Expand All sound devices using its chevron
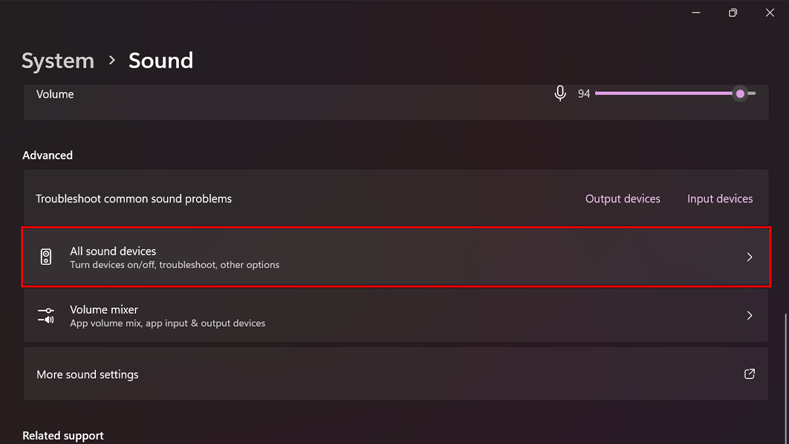Viewport: 789px width, 444px height. [749, 257]
